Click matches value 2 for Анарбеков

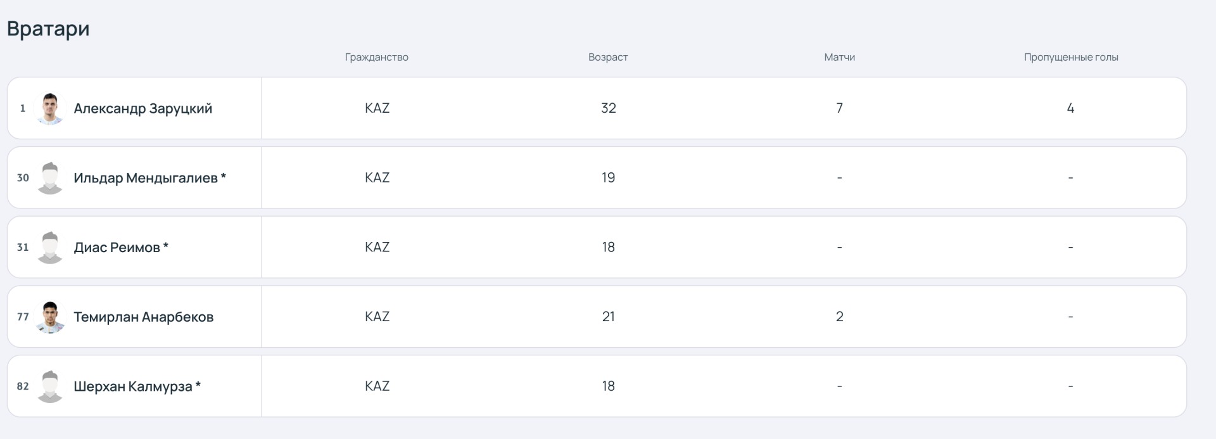click(839, 317)
